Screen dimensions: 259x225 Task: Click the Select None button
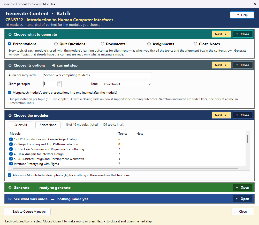[48, 125]
